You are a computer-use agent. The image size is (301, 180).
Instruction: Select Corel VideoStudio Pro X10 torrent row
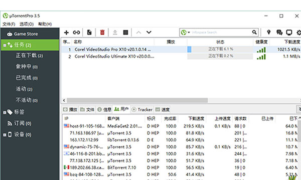click(181, 49)
